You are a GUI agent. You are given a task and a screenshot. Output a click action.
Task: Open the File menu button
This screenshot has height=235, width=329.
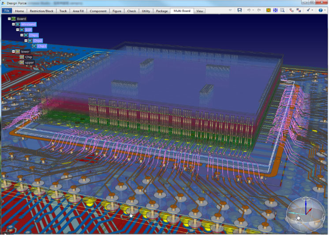pos(7,11)
